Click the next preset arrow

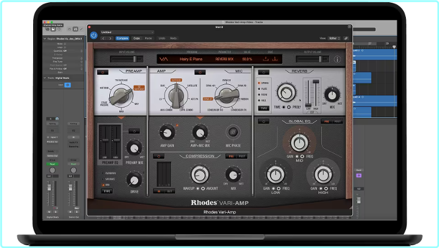click(x=110, y=39)
